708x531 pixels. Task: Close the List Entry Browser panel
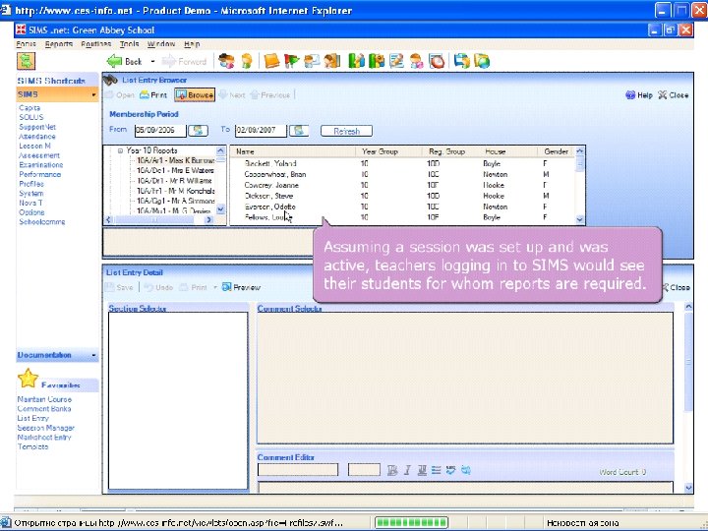pos(674,94)
